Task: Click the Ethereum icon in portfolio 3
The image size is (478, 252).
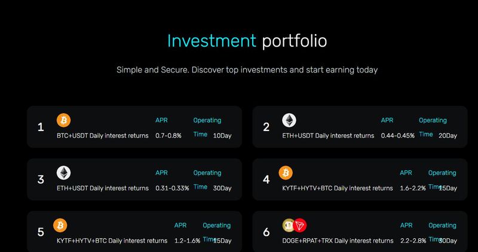Action: click(63, 173)
